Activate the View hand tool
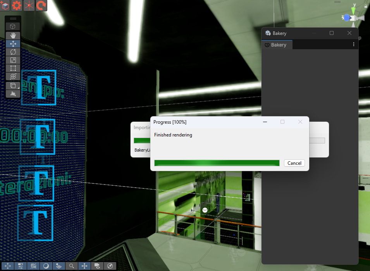 tap(13, 35)
